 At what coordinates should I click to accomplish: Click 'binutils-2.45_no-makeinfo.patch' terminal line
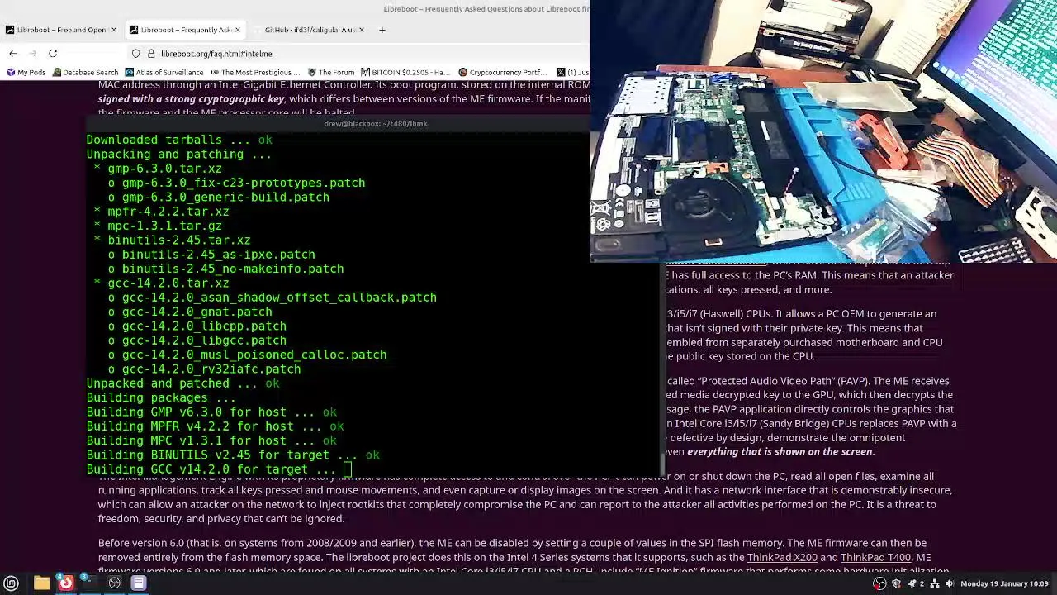tap(225, 269)
